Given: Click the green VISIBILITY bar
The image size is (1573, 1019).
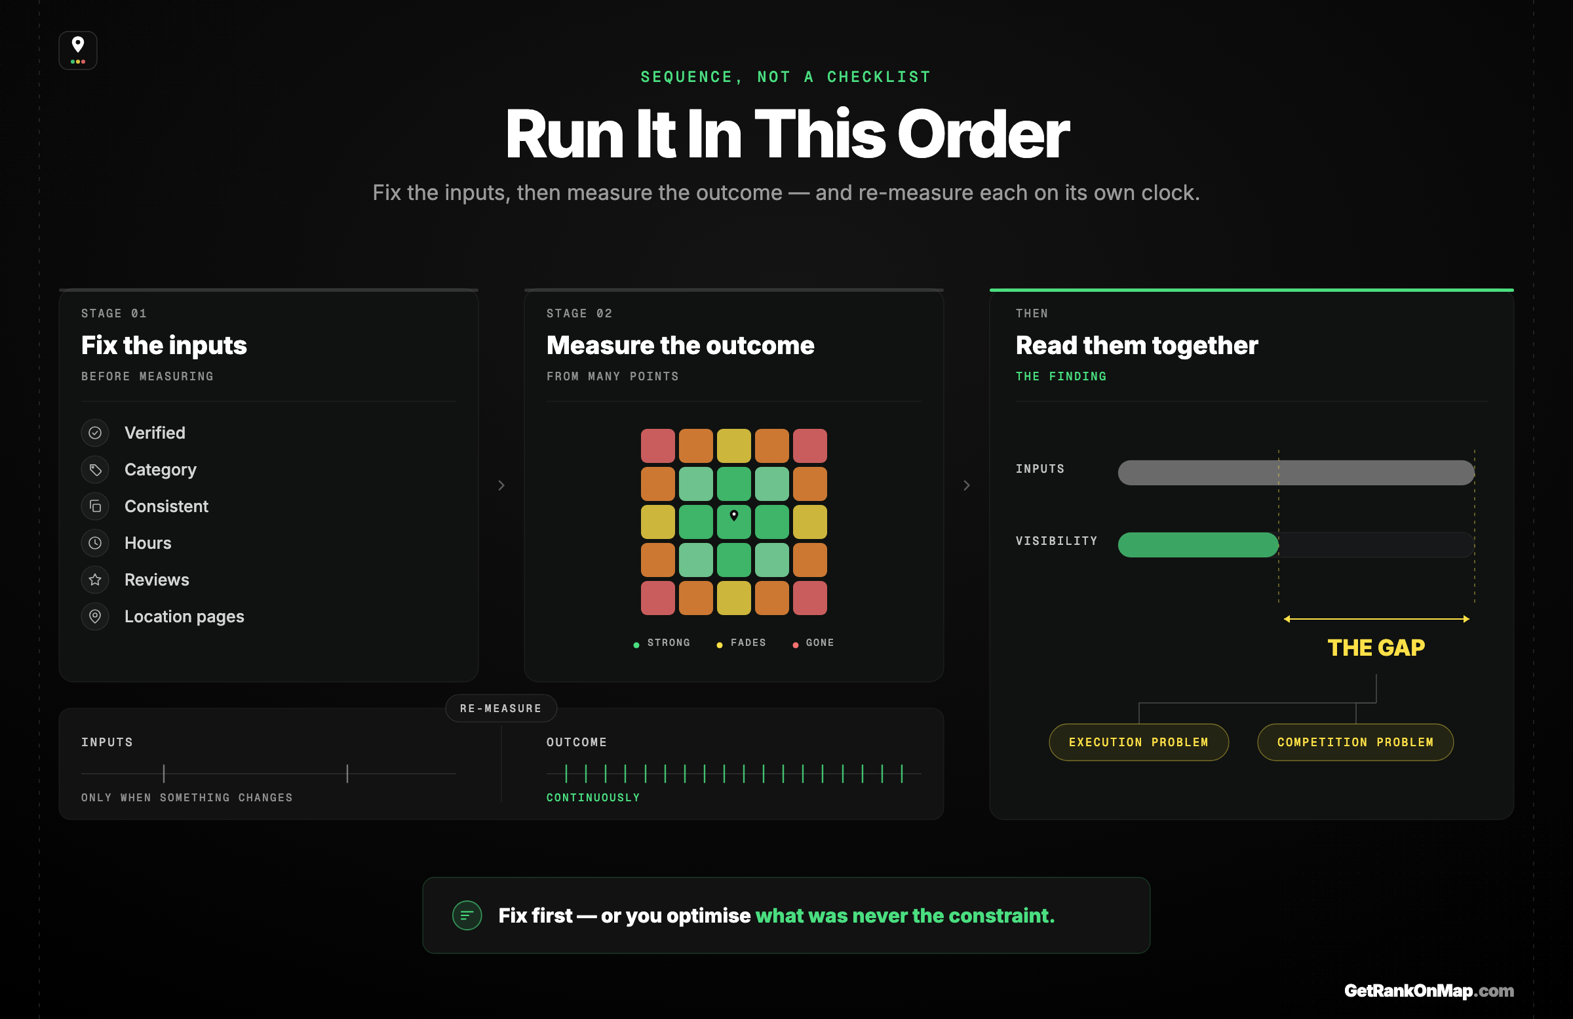Looking at the screenshot, I should [x=1197, y=545].
